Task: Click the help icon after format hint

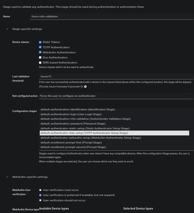Action: [x=85, y=87]
